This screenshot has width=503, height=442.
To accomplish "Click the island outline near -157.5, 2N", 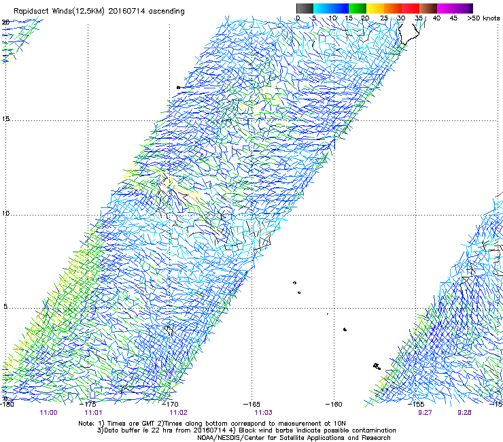I will 377,367.
